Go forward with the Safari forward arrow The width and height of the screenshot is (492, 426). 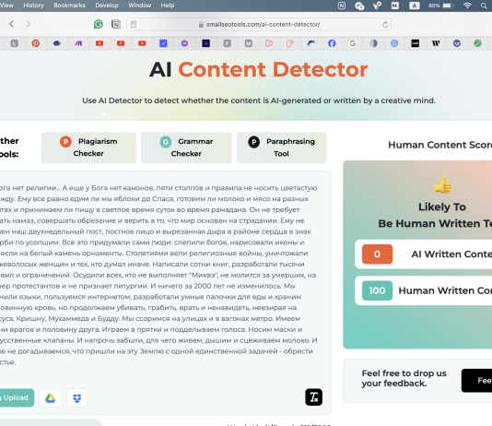[x=29, y=24]
